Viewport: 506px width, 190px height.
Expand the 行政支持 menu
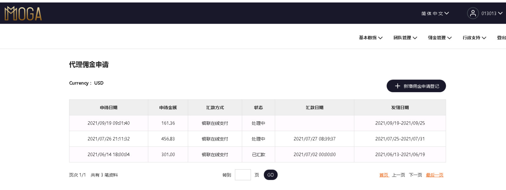click(x=474, y=38)
